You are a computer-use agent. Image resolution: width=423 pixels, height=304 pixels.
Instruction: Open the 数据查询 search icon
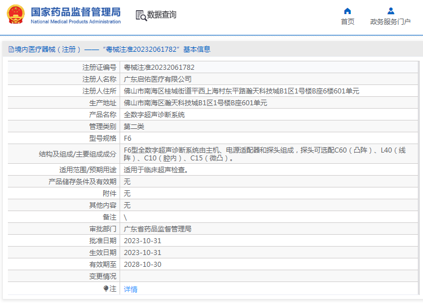[x=141, y=15]
